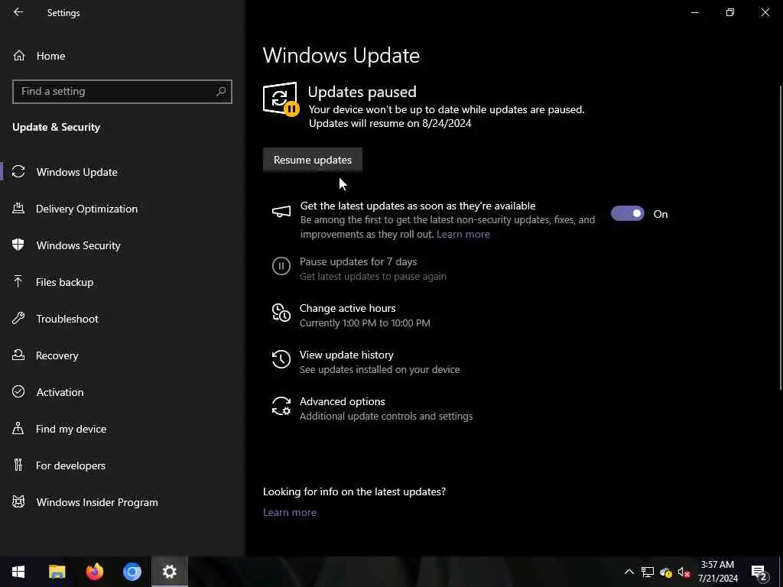Image resolution: width=783 pixels, height=587 pixels.
Task: Click the Find my device icon
Action: coord(18,428)
